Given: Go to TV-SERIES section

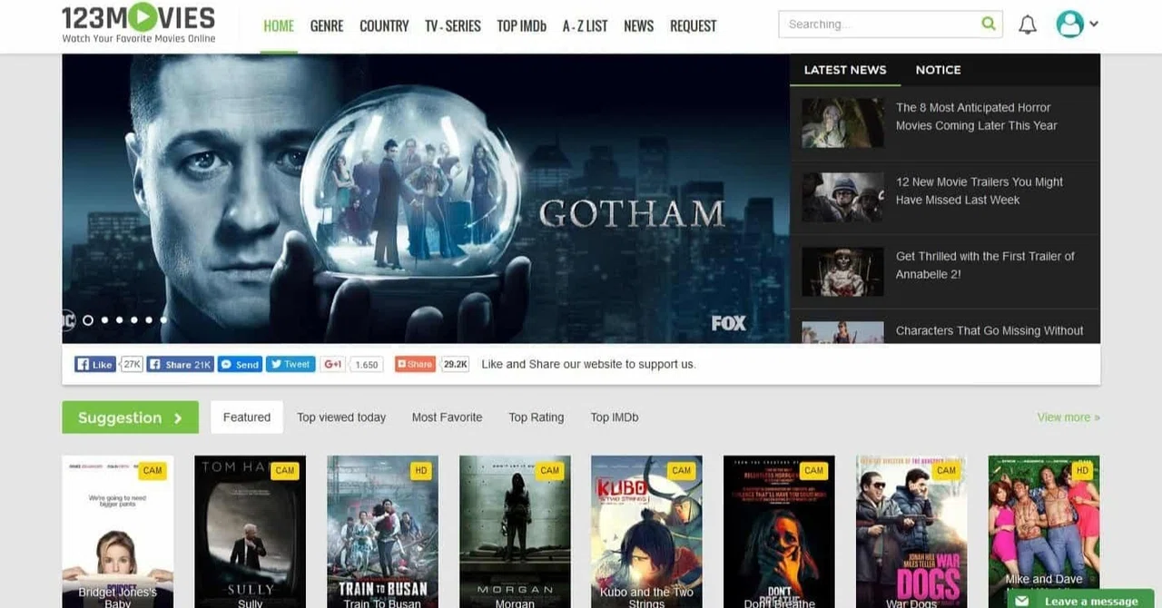Looking at the screenshot, I should click(x=453, y=25).
